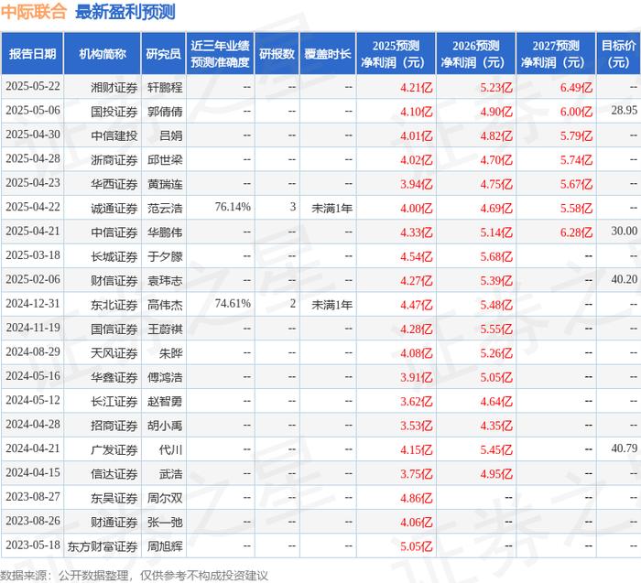Click the 3.62亿 2025 forecast value
Screen dimensions: 641x583
coord(416,401)
